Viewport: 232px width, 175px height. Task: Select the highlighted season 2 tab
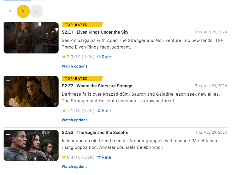pyautogui.click(x=23, y=11)
